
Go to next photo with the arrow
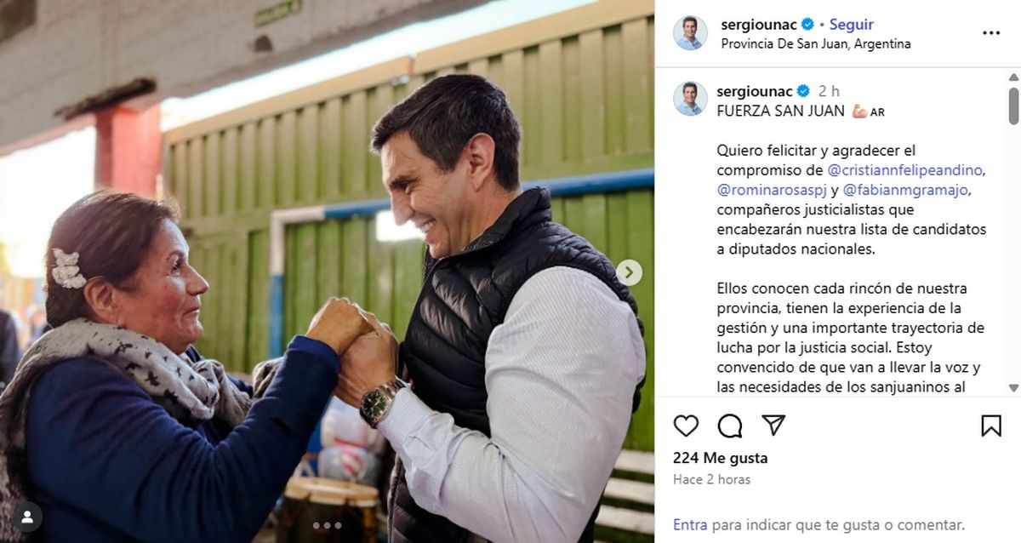[629, 272]
